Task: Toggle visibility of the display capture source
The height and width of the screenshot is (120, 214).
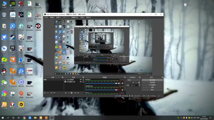Action: 81,79
